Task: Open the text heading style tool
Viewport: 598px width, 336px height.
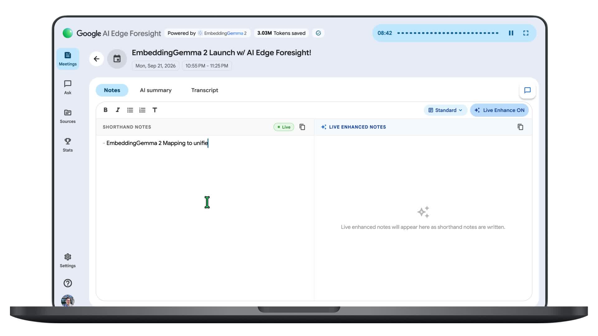Action: click(155, 110)
